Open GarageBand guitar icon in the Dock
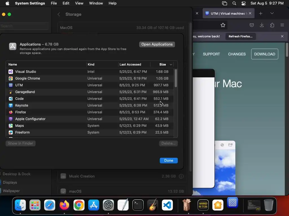The image size is (289, 216). coord(153,205)
